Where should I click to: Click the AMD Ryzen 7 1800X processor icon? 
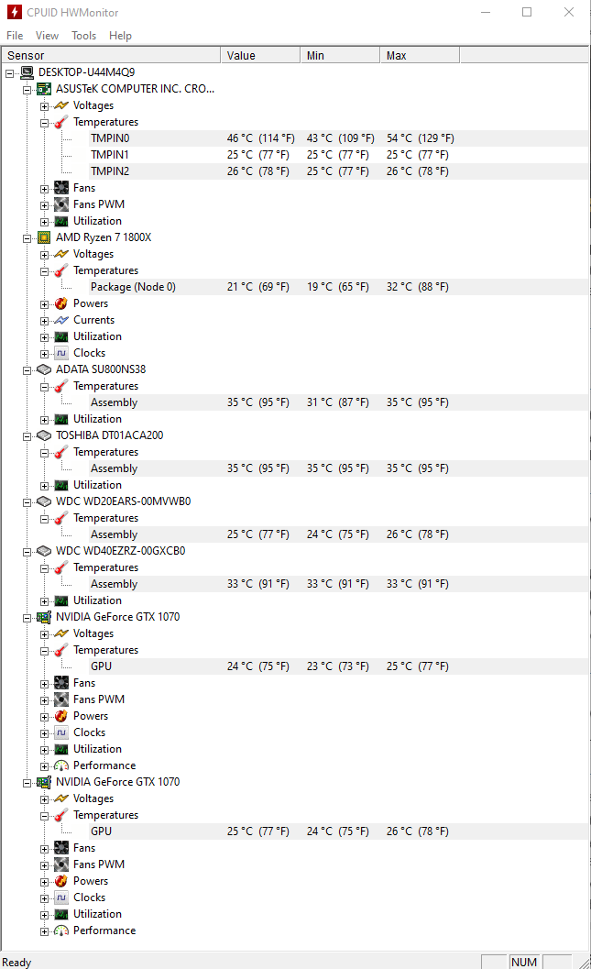[x=44, y=237]
